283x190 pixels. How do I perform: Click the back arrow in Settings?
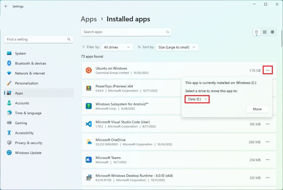tap(6, 6)
